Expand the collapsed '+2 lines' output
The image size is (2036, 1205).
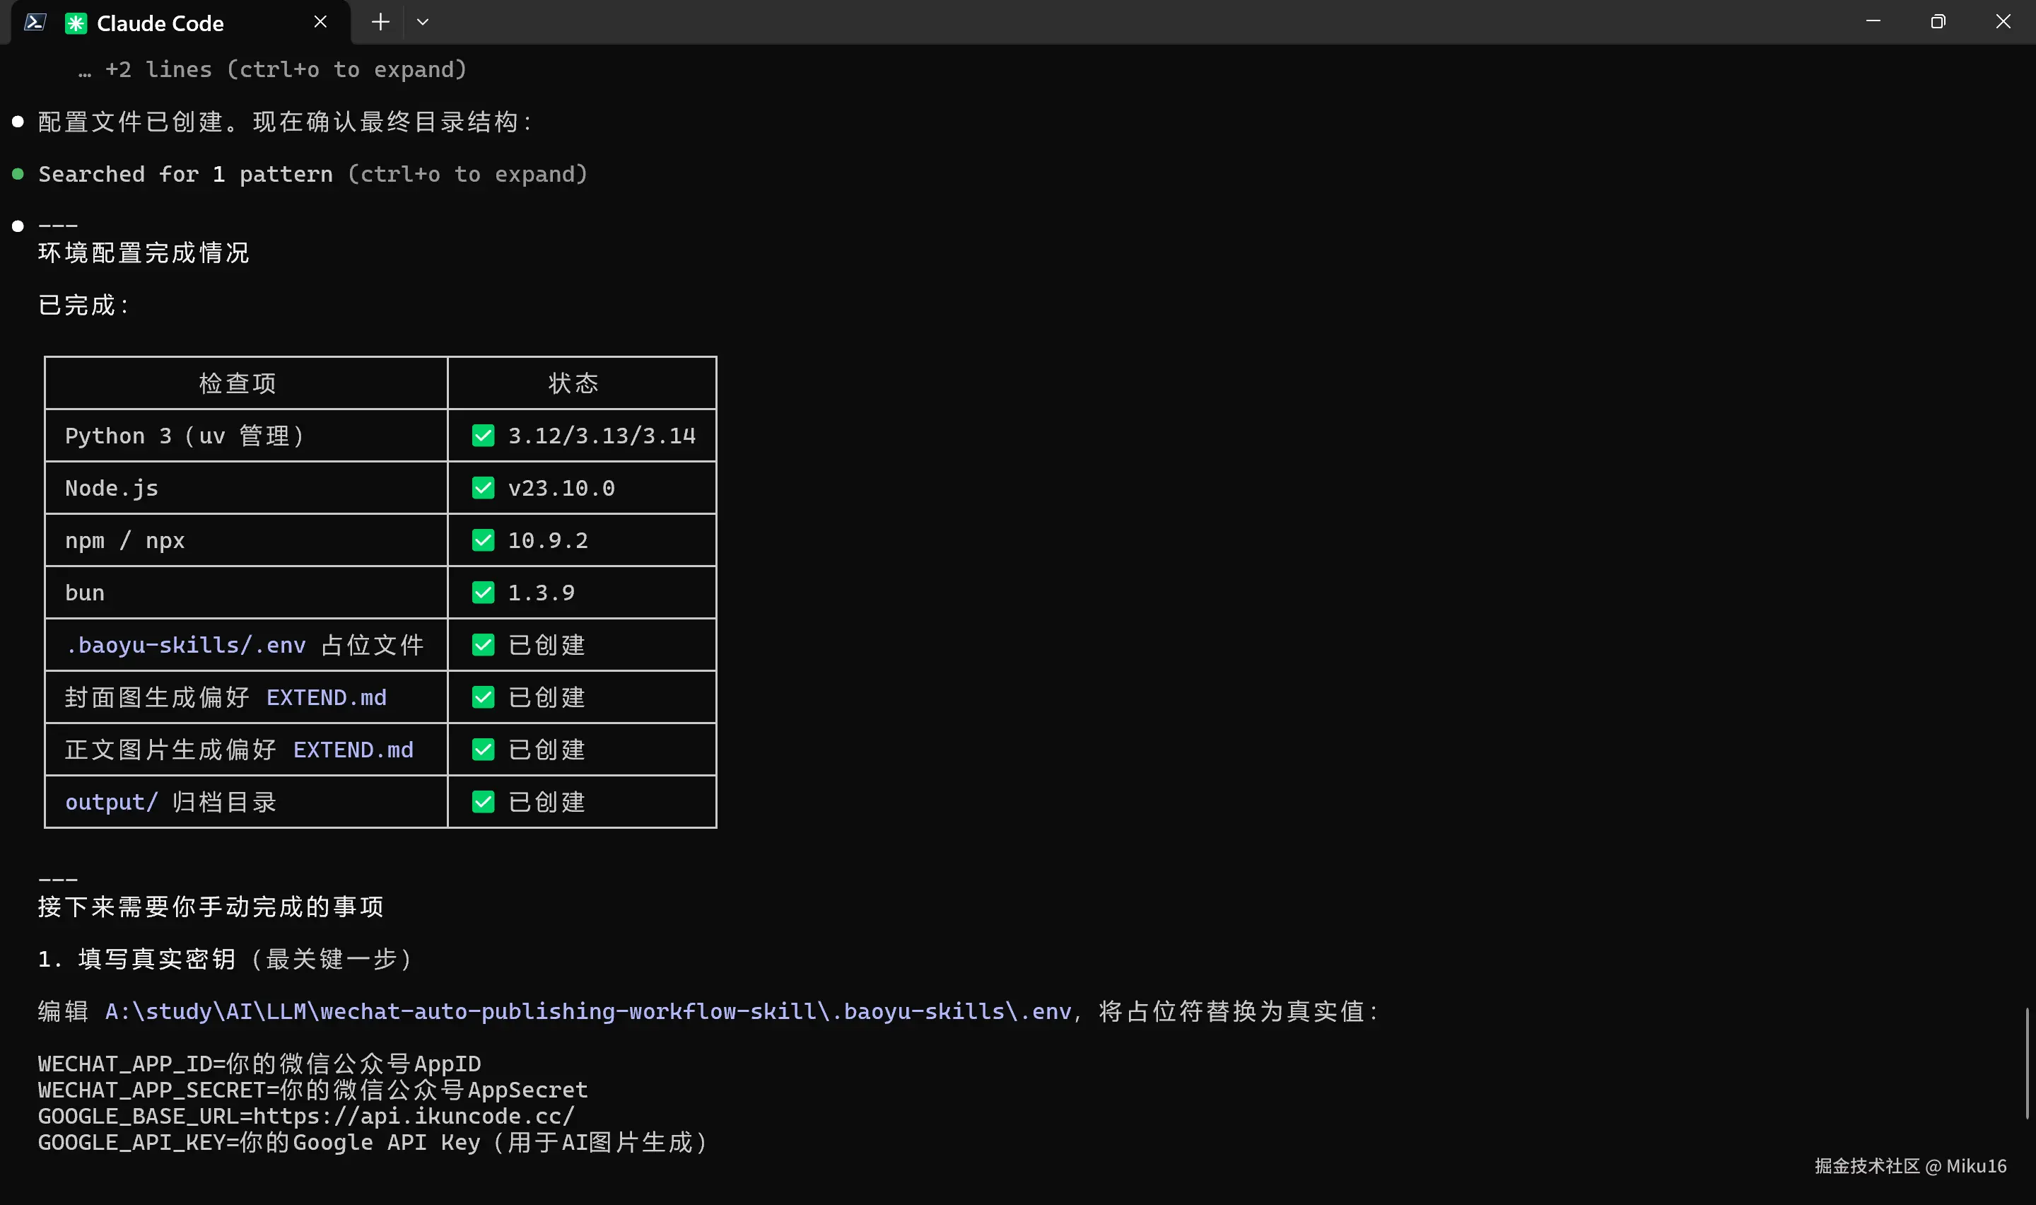coord(273,70)
